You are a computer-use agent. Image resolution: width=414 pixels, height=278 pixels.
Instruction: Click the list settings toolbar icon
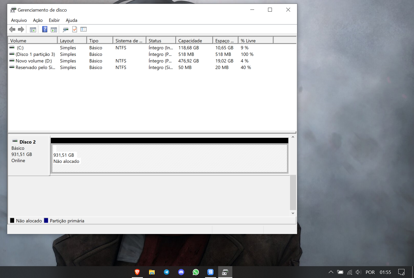[x=84, y=29]
